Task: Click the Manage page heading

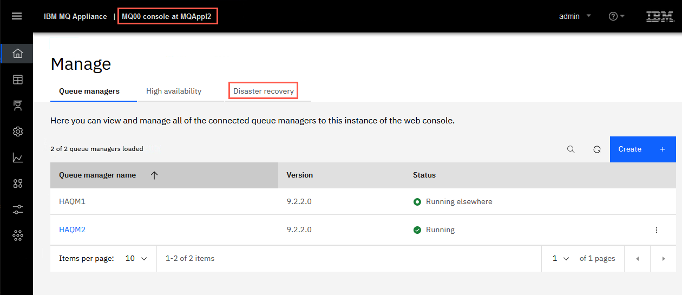Action: 81,64
